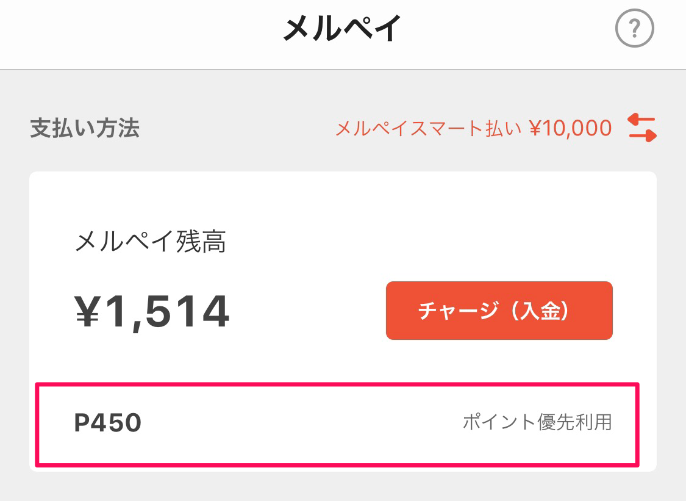Open the P450 points value
The width and height of the screenshot is (686, 501).
(108, 422)
